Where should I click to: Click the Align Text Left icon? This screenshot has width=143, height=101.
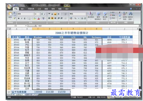(x=49, y=18)
